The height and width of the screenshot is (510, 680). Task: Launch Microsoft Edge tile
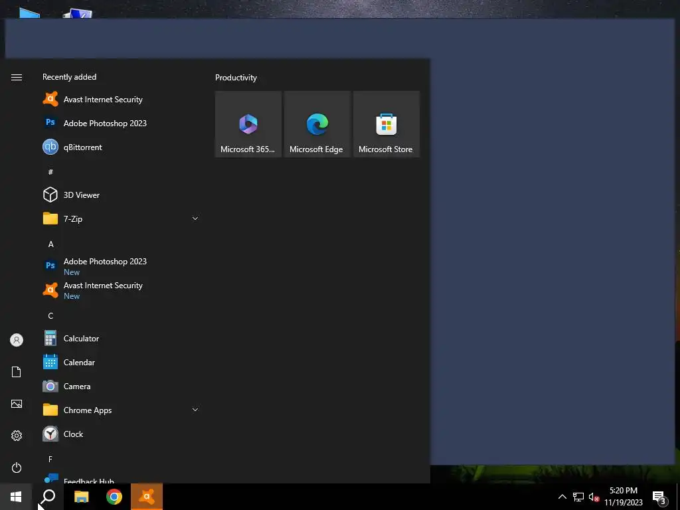[x=317, y=124]
